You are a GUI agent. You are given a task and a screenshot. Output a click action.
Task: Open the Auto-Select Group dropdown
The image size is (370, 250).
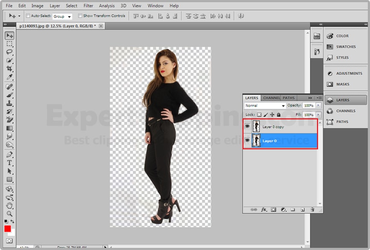[62, 16]
